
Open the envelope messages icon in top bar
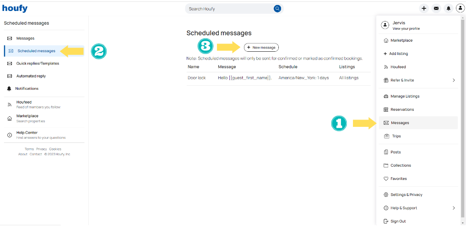436,8
